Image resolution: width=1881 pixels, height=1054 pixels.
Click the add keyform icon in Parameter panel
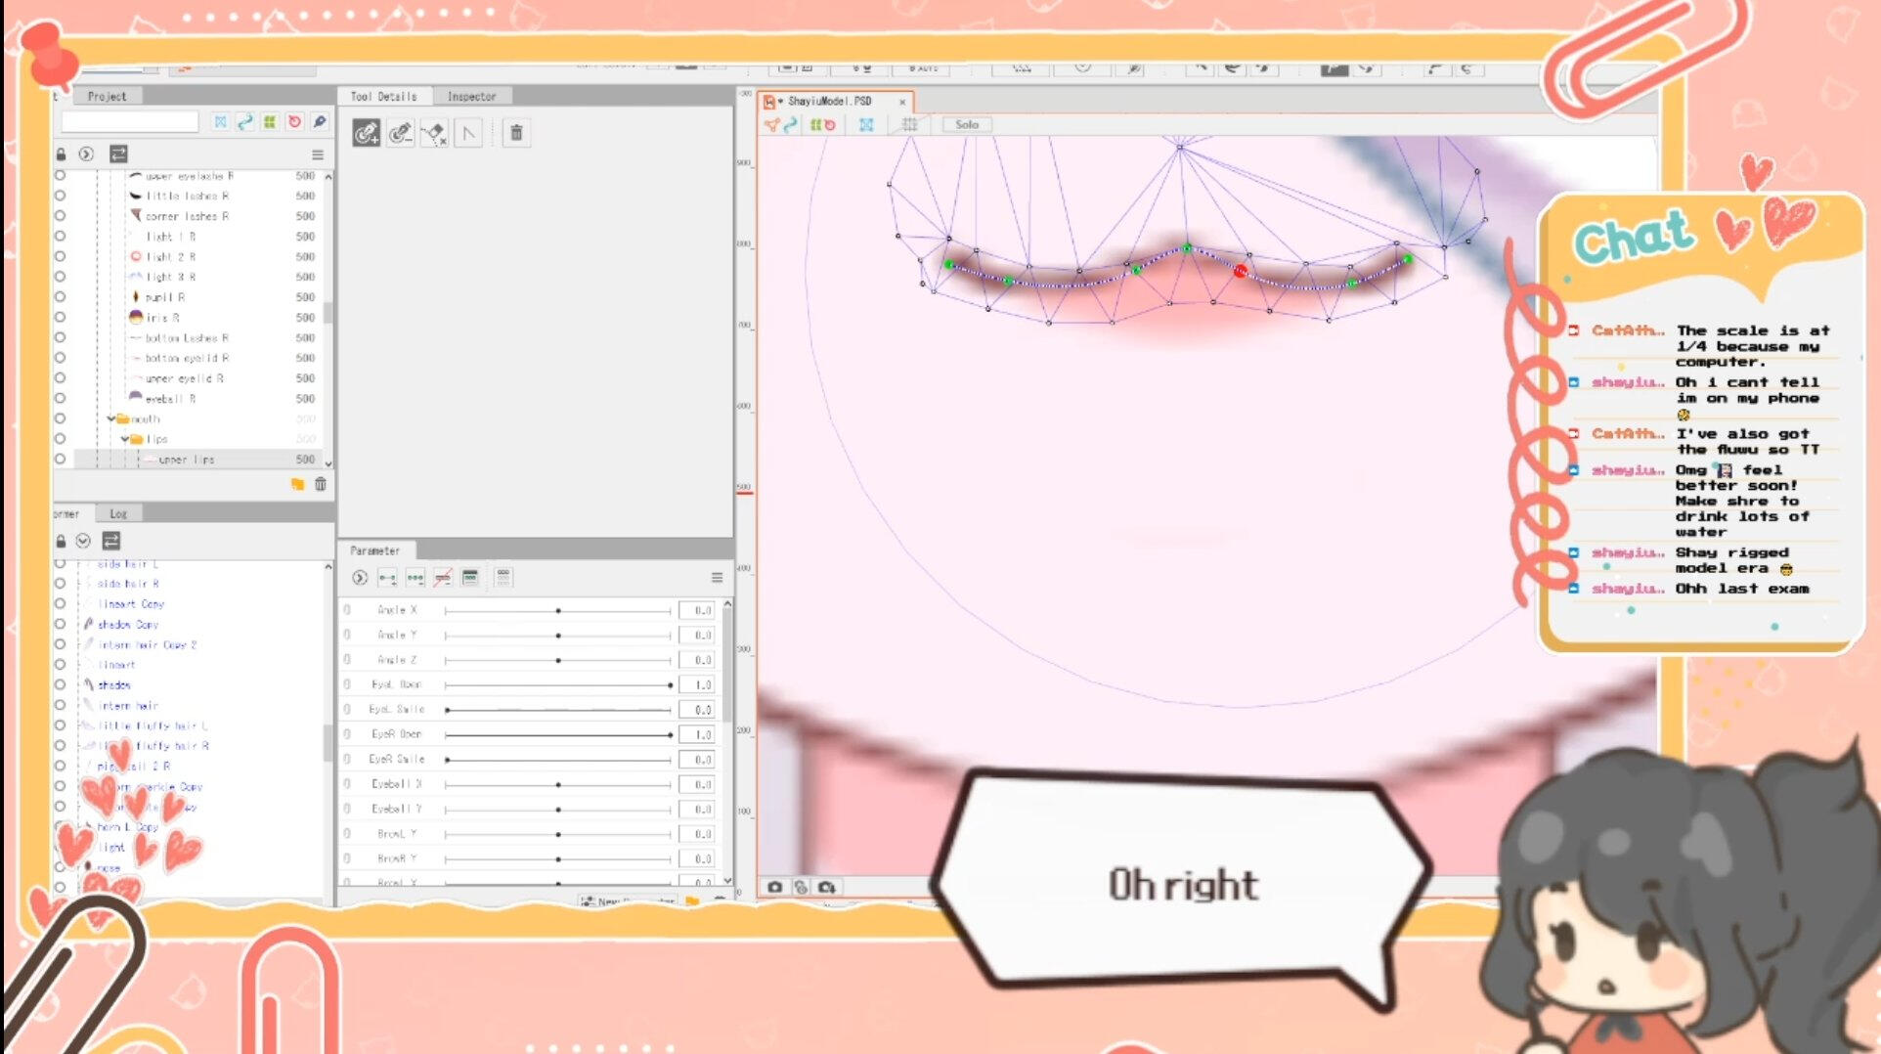coord(387,578)
